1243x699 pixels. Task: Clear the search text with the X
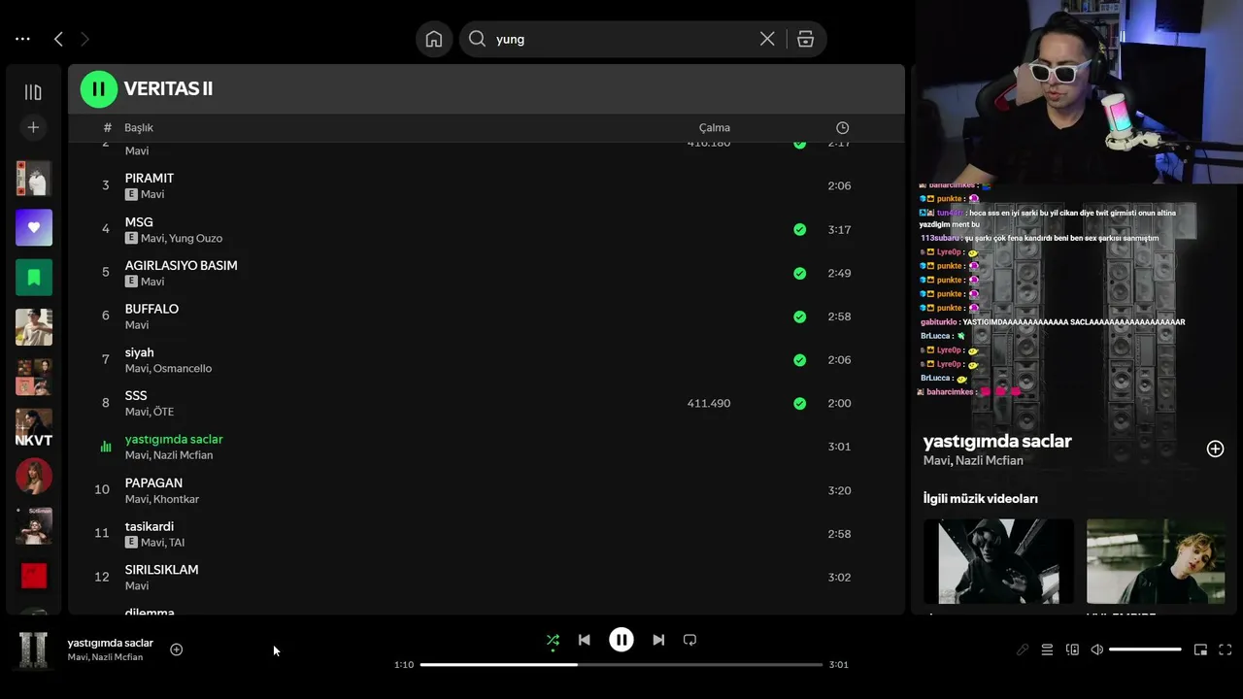(x=767, y=39)
